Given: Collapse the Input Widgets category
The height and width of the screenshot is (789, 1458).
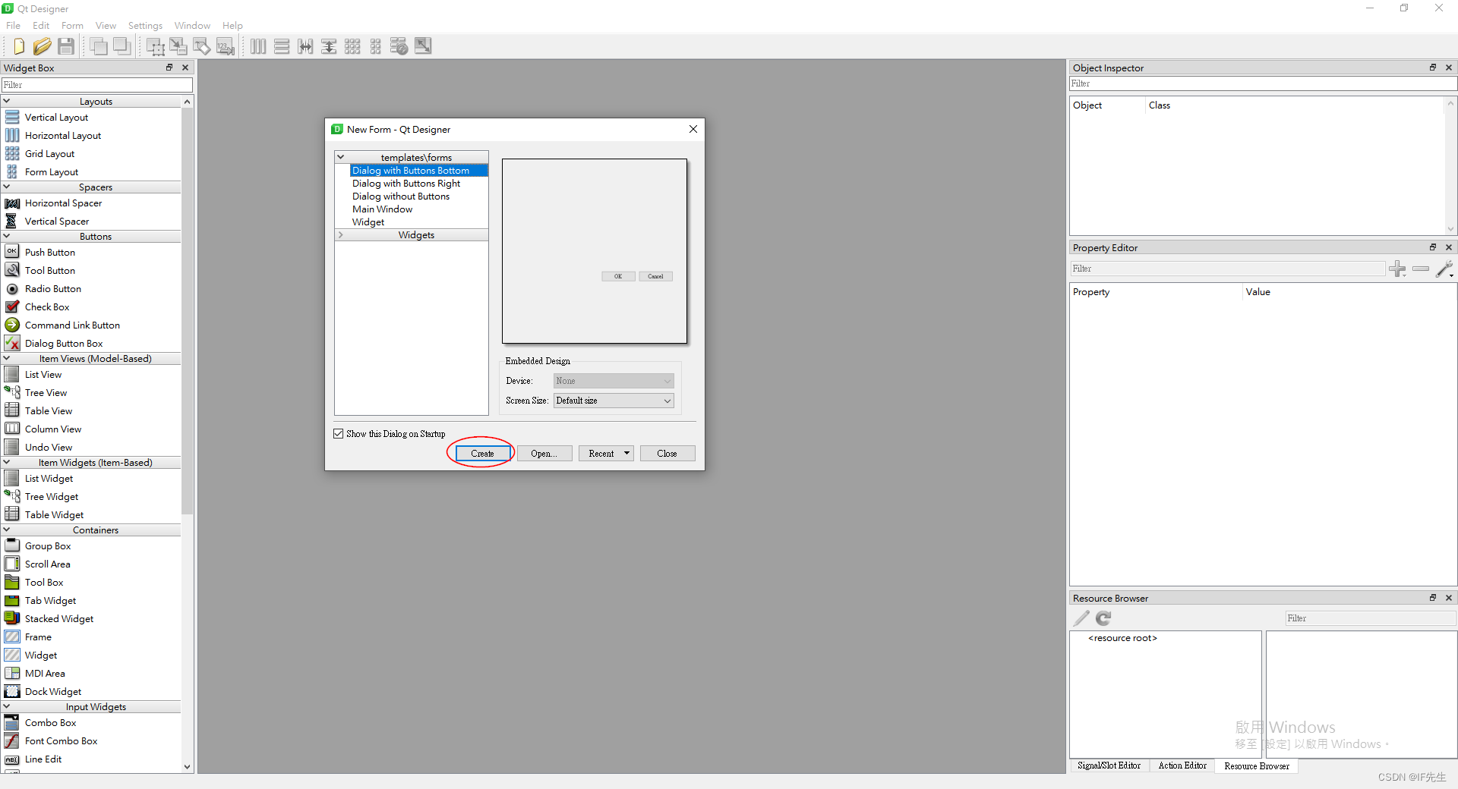Looking at the screenshot, I should click(x=7, y=706).
